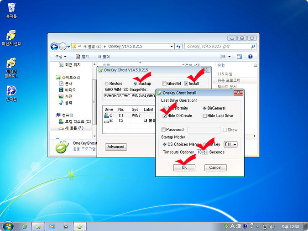Change the Explorer view mode icon
The image size is (308, 231).
(223, 57)
